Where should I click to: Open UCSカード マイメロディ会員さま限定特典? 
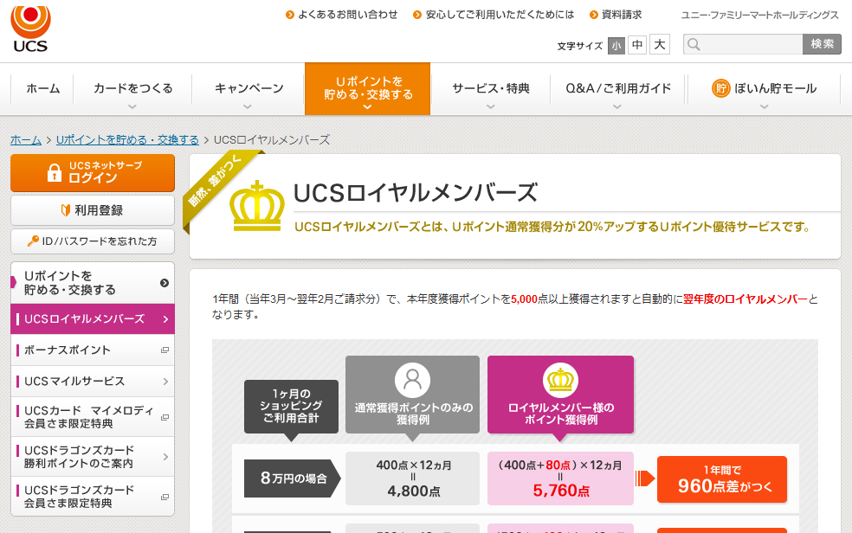coord(93,417)
